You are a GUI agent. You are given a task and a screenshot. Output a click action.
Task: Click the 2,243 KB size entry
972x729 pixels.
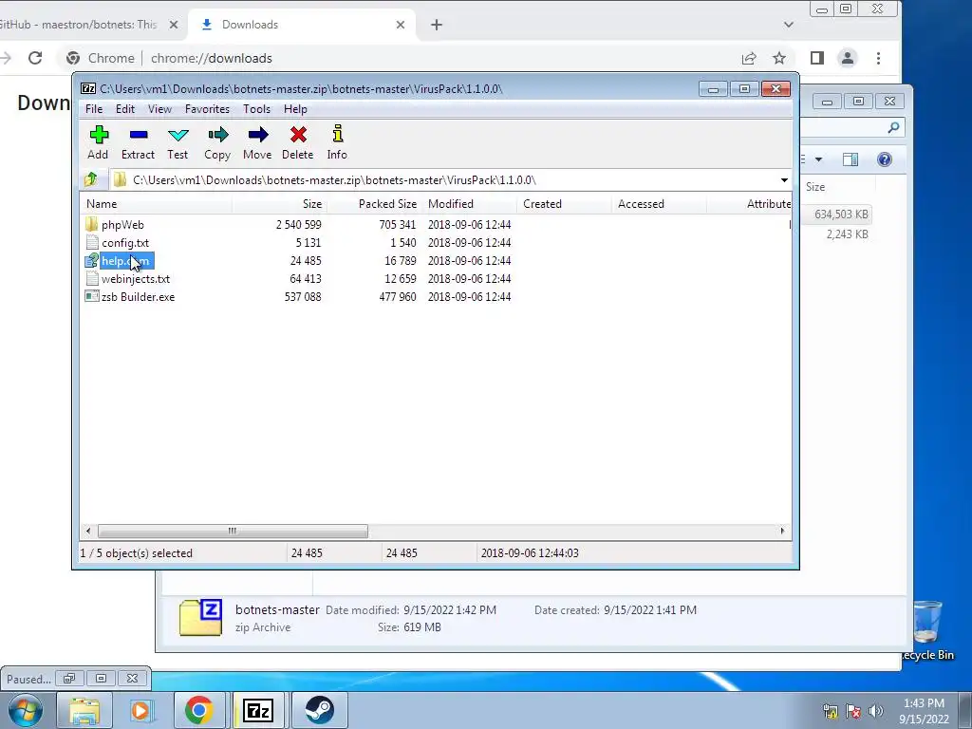(847, 234)
